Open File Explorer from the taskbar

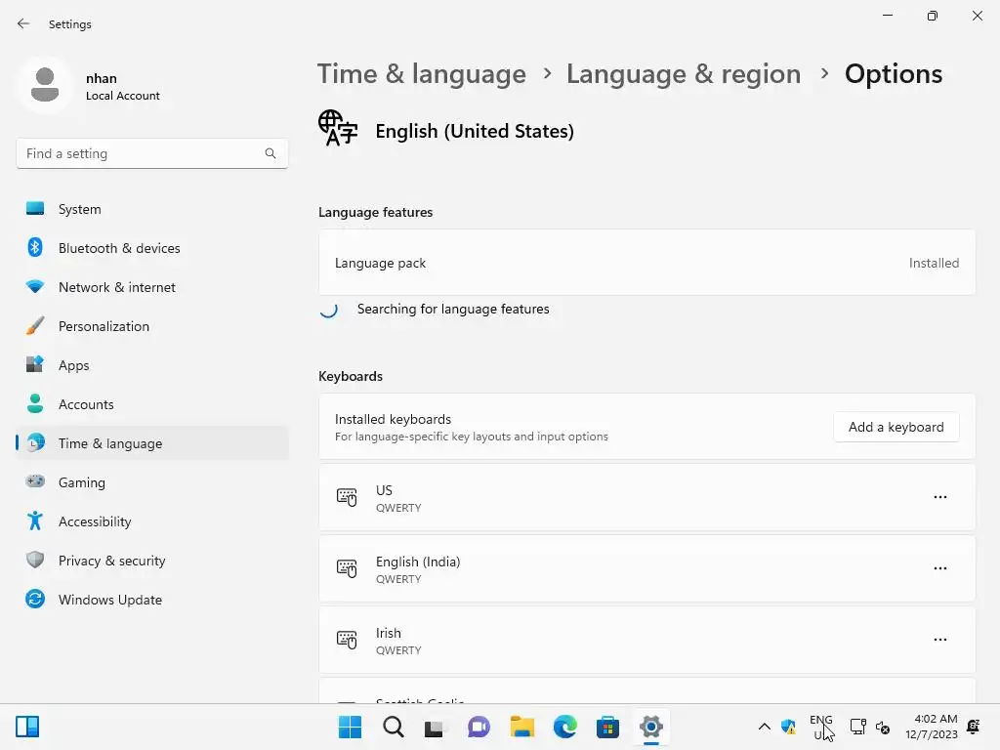click(521, 727)
